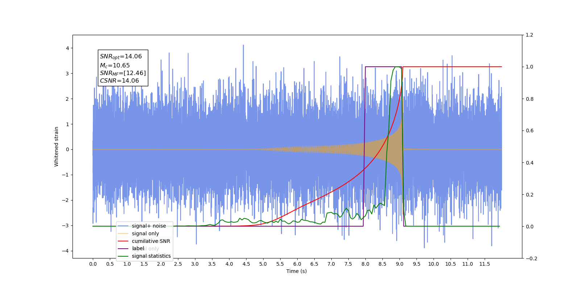Click the orange line swatch beside 'signal only'
The height and width of the screenshot is (290, 580).
click(x=123, y=233)
